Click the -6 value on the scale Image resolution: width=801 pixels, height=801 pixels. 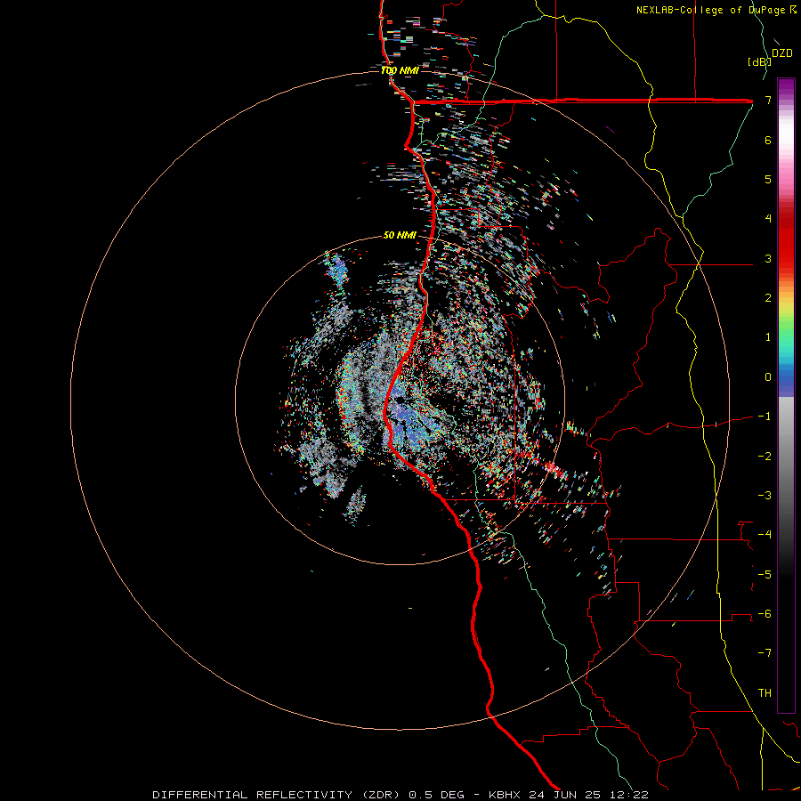click(x=765, y=614)
